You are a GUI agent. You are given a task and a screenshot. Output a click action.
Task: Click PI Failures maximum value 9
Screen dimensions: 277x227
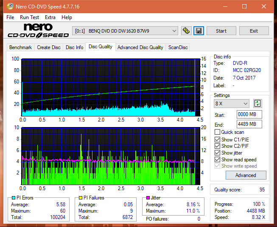(x=132, y=211)
